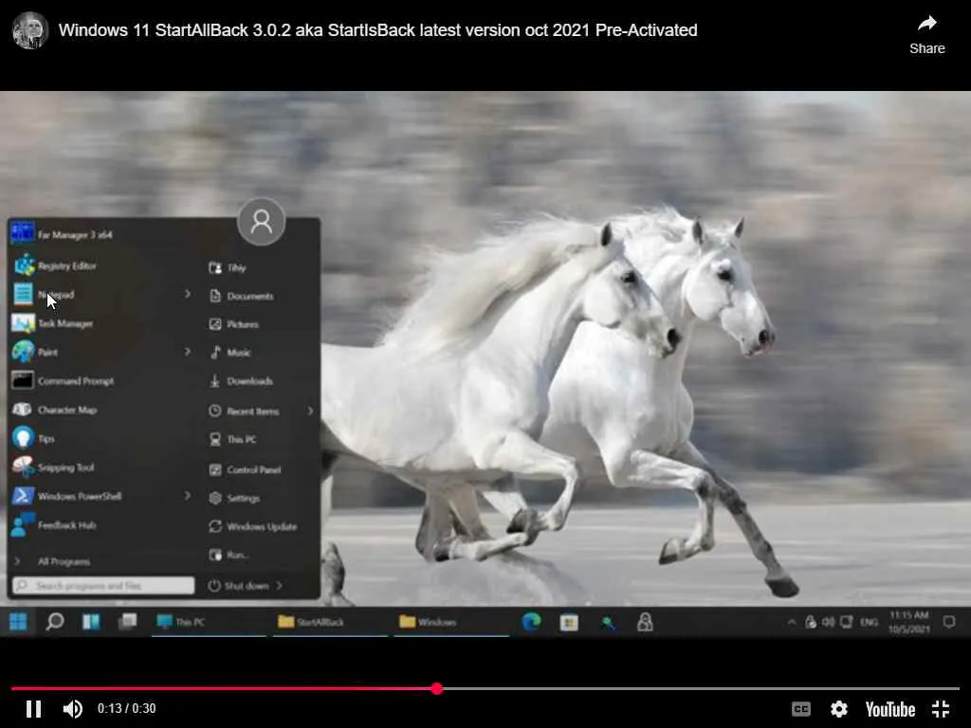Focus the Search programs and files box

[x=103, y=585]
